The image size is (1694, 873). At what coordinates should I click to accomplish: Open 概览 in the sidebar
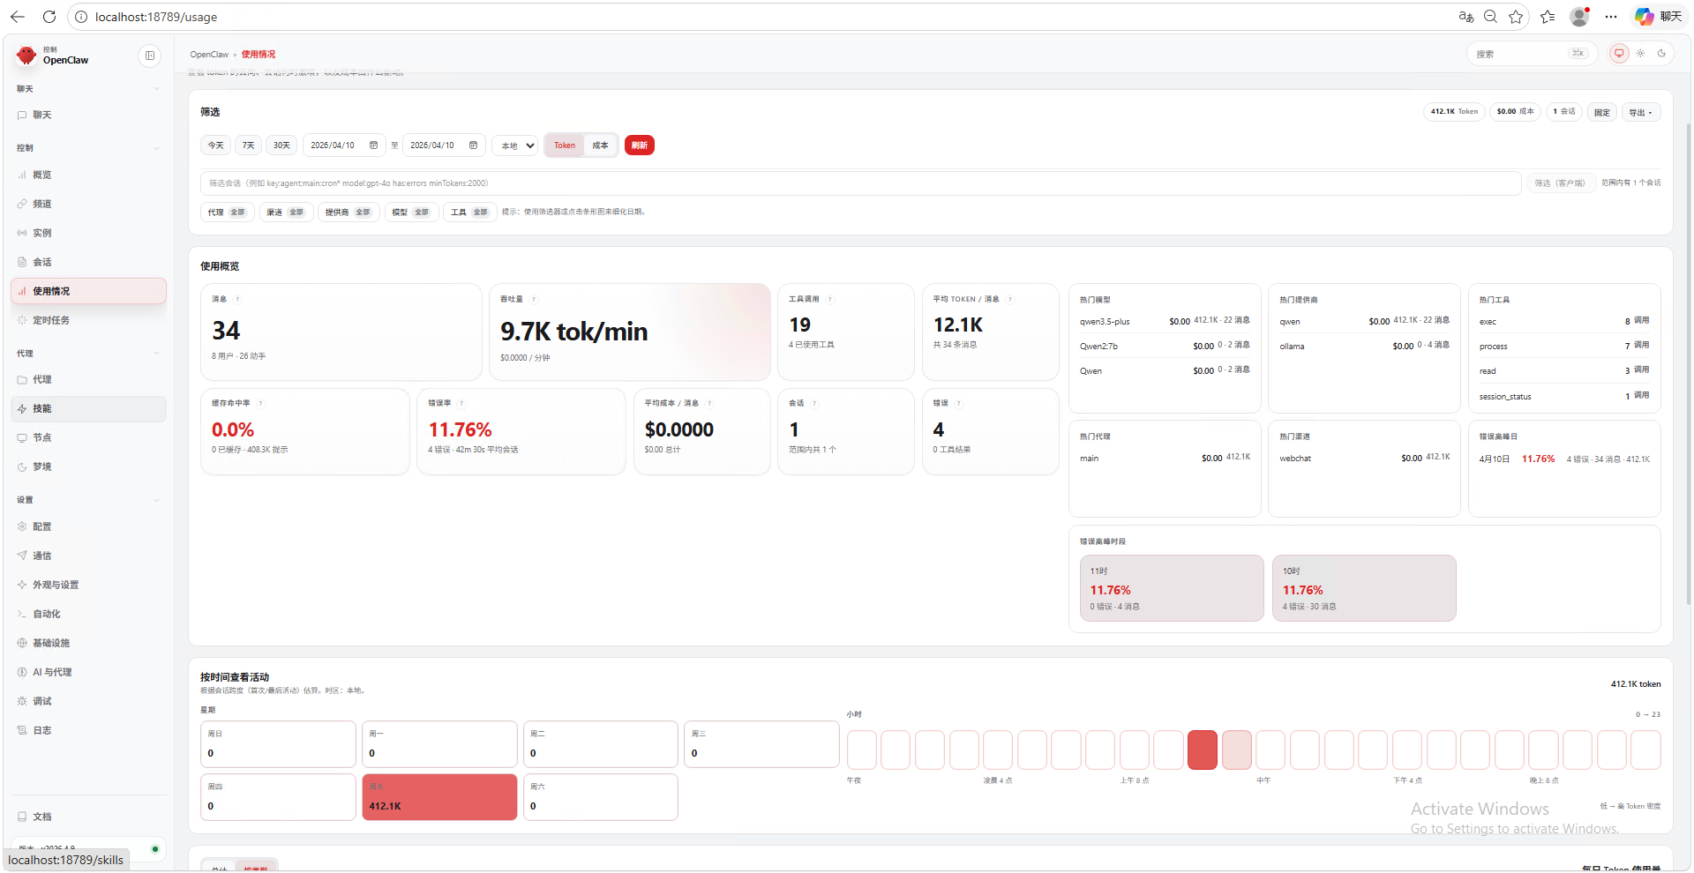(x=88, y=175)
